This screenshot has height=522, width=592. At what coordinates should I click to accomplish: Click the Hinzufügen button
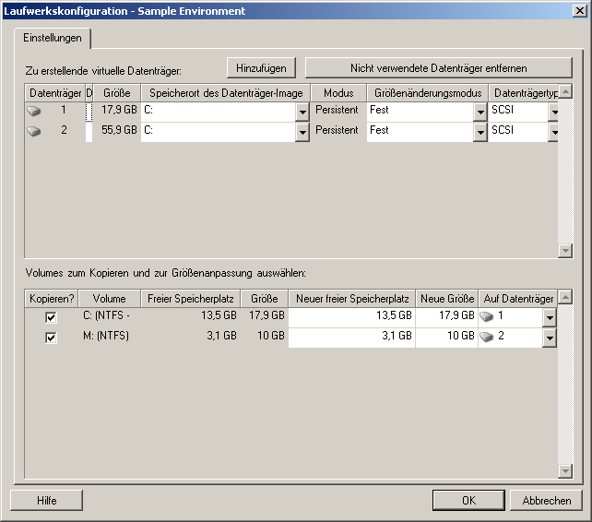point(262,67)
